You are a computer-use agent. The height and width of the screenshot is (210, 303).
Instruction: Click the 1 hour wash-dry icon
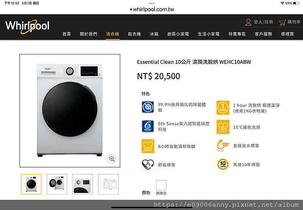[x=223, y=107]
